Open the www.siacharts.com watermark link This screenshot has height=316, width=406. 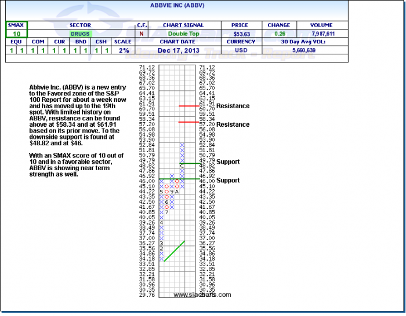tap(202, 295)
